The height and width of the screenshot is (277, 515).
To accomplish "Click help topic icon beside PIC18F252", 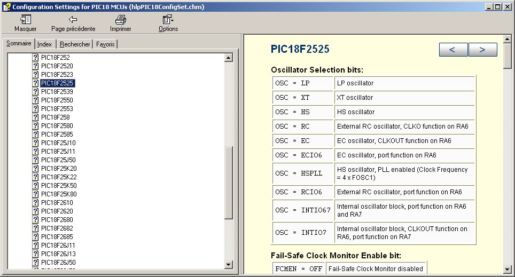I will [x=35, y=58].
